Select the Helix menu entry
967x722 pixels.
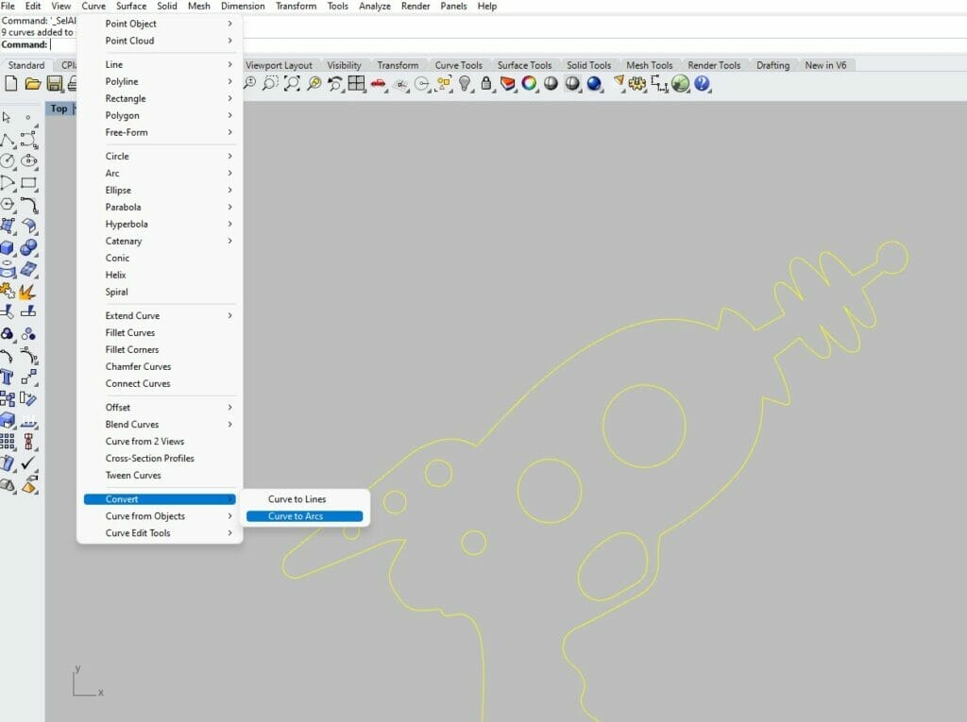click(x=160, y=275)
